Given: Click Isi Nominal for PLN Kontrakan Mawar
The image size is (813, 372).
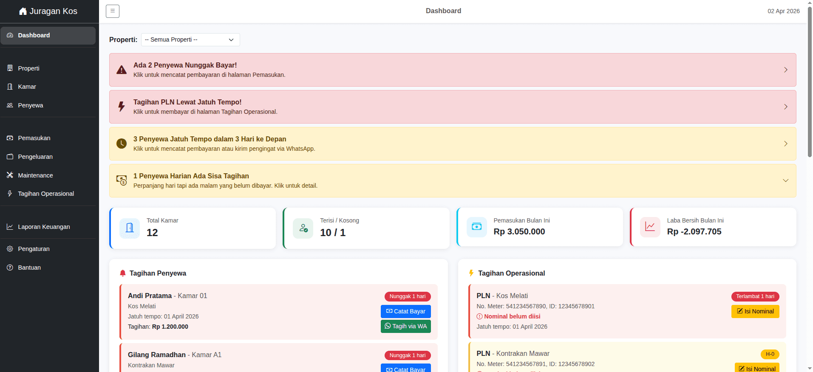Looking at the screenshot, I should tap(757, 368).
